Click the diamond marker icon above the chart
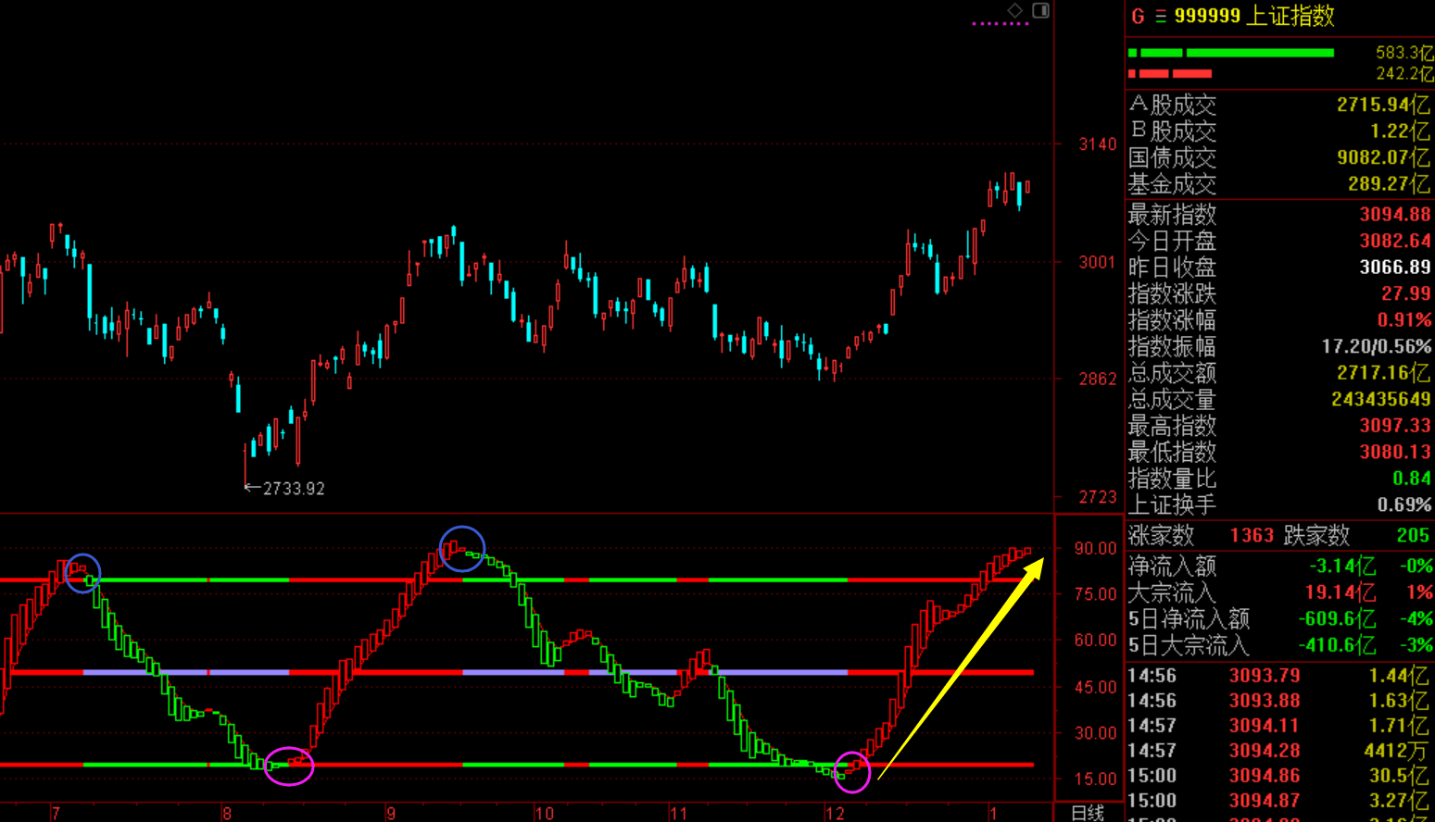The width and height of the screenshot is (1435, 822). coord(1015,10)
